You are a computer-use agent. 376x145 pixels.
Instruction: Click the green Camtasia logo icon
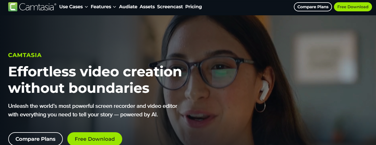click(13, 7)
